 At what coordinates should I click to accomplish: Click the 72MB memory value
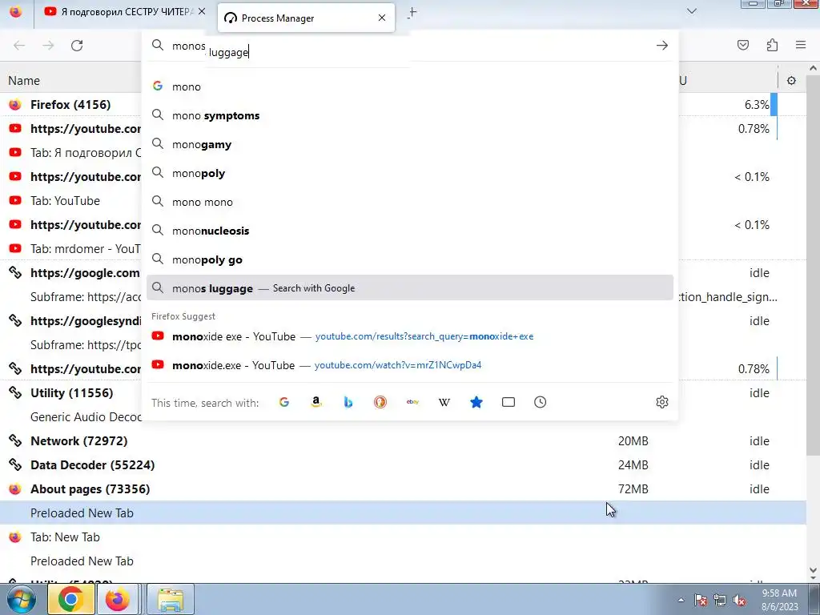coord(633,489)
